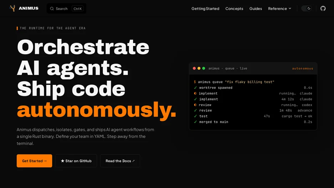Click the '1m 48s' review duration
Image resolution: width=334 pixels, height=188 pixels.
tap(285, 111)
